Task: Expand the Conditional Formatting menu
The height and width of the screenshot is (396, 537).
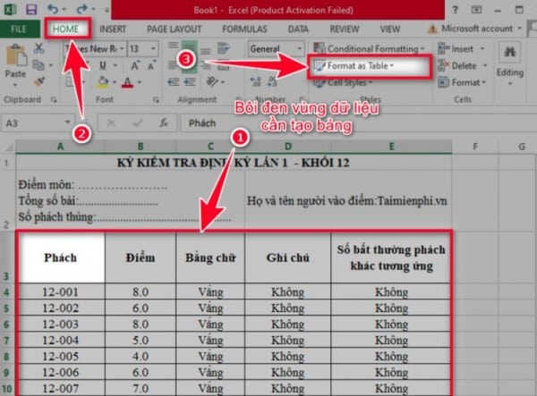Action: pos(369,48)
